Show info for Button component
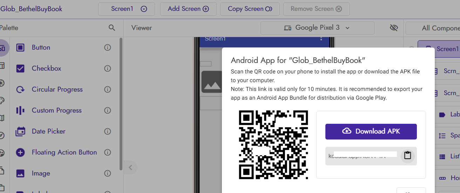The width and height of the screenshot is (460, 193). click(108, 48)
